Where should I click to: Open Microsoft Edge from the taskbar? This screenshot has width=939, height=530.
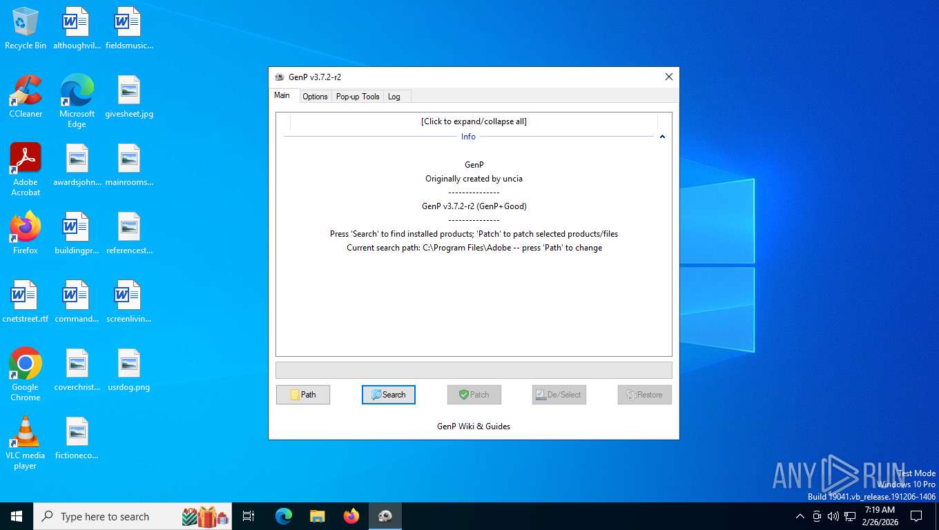pos(284,516)
